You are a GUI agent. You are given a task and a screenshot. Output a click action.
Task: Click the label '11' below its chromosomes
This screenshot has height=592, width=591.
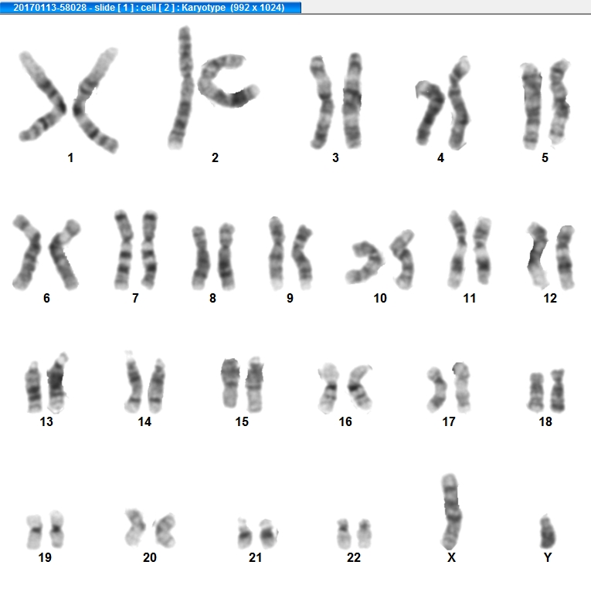[470, 298]
